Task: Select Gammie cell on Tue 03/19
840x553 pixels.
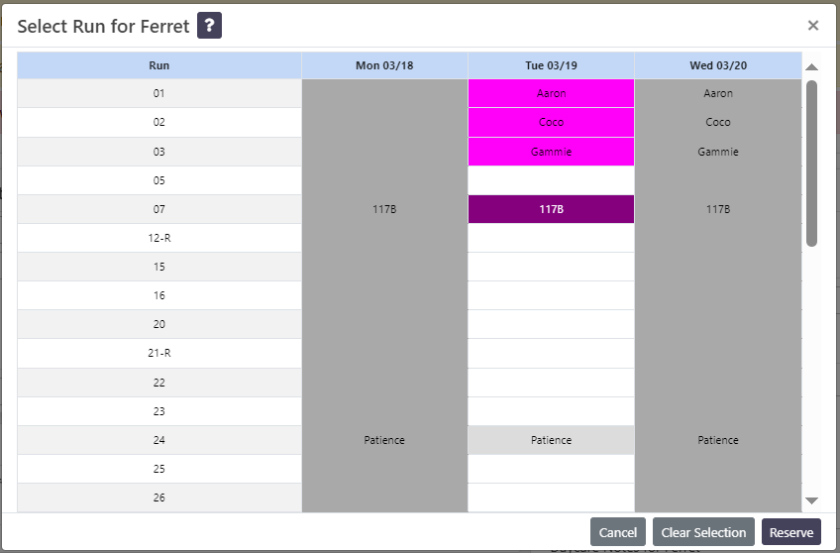Action: (551, 152)
